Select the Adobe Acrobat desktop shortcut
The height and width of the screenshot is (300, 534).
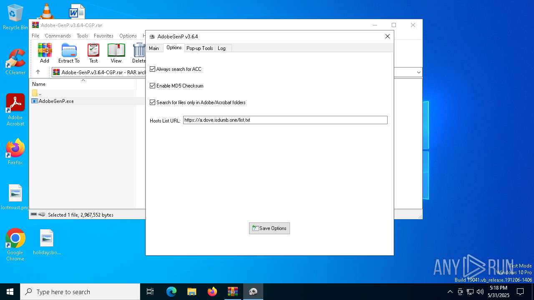tap(15, 110)
